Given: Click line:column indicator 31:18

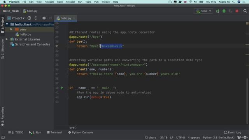Looking at the screenshot, I should click(163, 138).
